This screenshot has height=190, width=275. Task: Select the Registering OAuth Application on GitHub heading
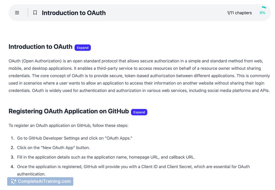[x=69, y=111]
